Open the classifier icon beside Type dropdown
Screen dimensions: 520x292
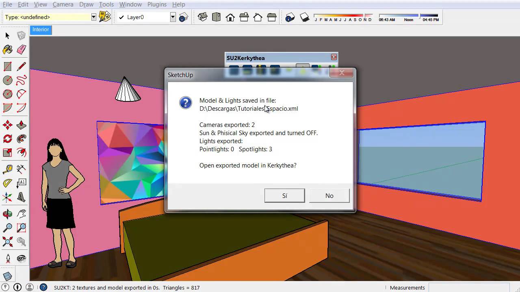pyautogui.click(x=105, y=17)
